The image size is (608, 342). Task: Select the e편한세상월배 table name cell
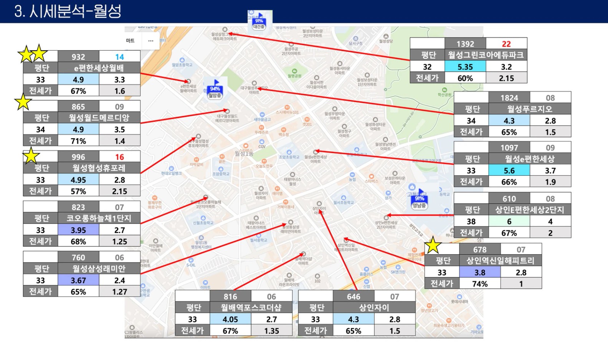click(x=99, y=68)
